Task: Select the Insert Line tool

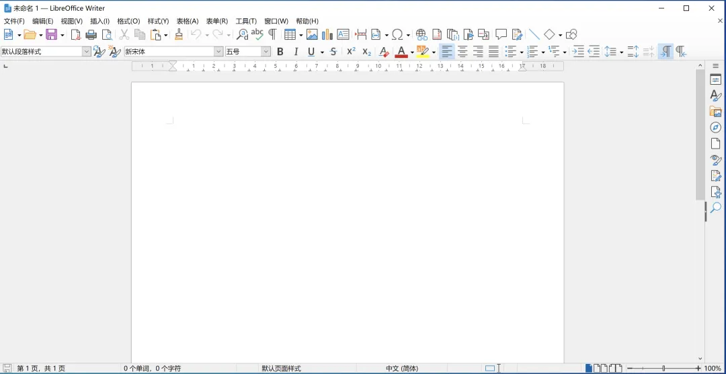Action: point(534,34)
